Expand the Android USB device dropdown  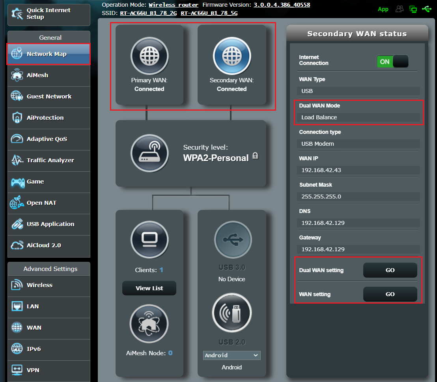click(232, 355)
